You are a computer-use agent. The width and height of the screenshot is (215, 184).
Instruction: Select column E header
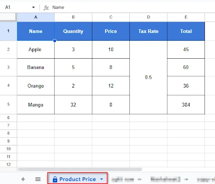[186, 17]
